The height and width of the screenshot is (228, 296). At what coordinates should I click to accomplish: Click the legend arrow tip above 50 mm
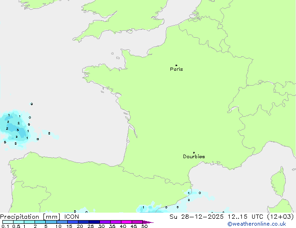click(148, 222)
